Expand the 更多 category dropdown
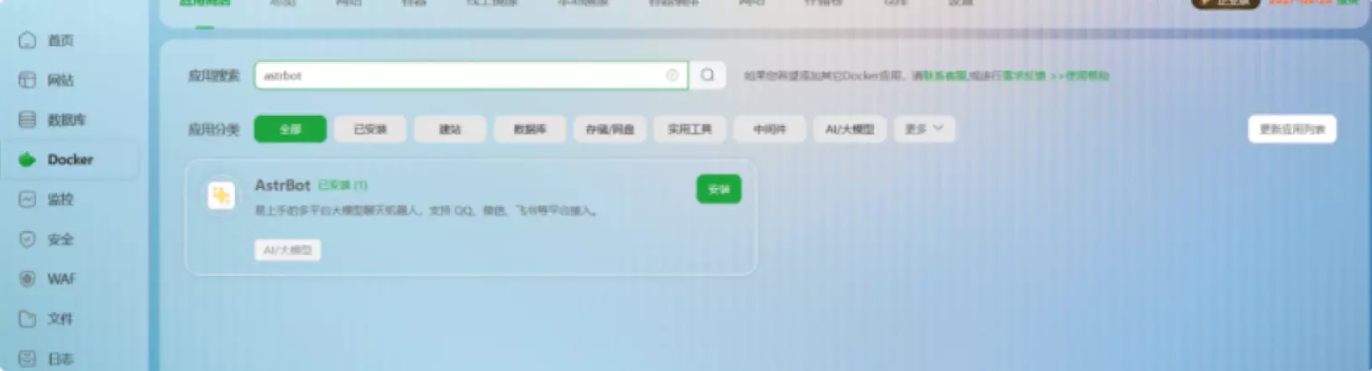Screen dimensions: 1372x371 [x=924, y=129]
